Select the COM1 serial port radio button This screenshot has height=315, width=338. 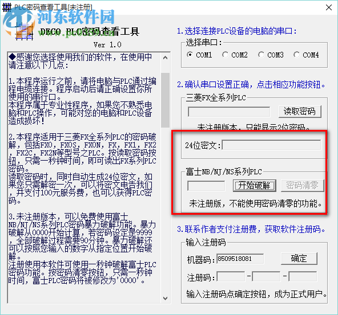point(199,55)
